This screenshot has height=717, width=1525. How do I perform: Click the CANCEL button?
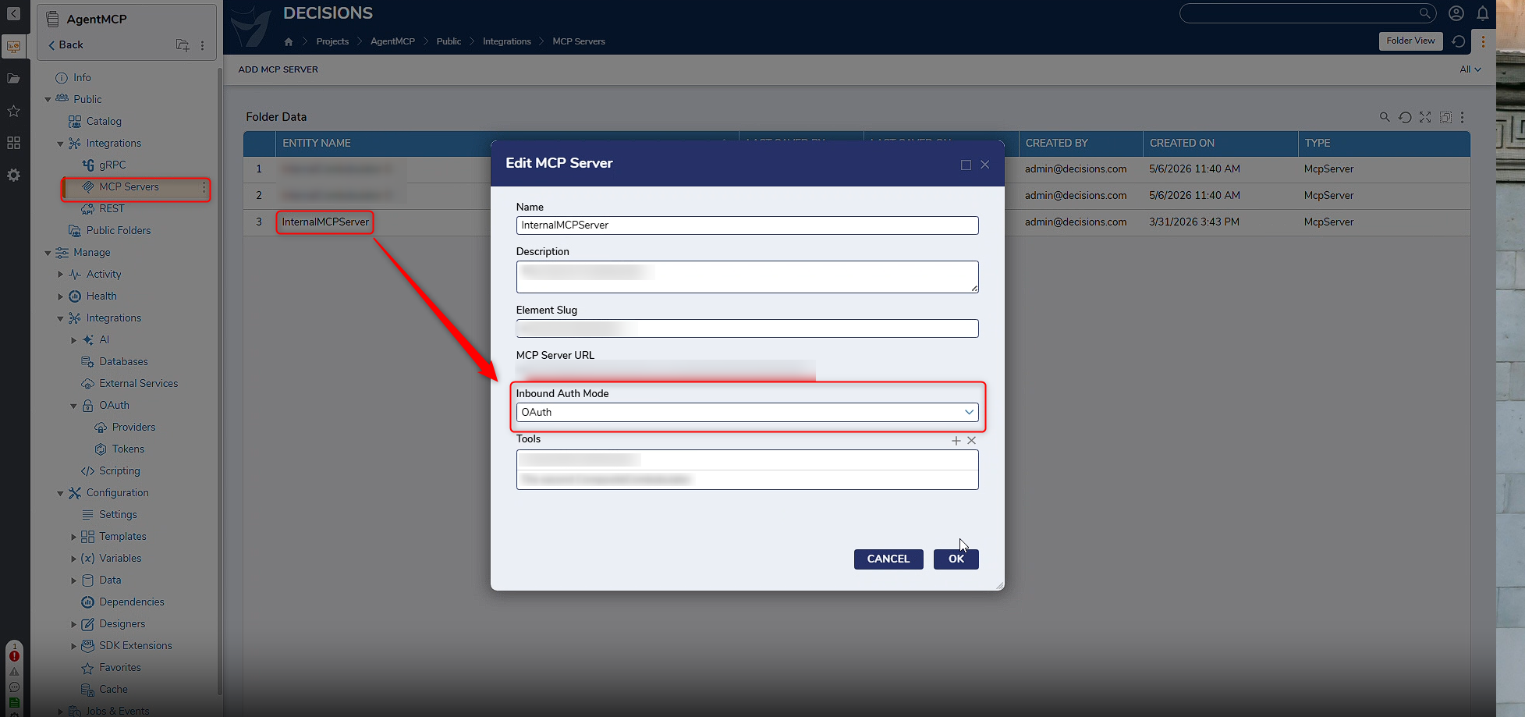(x=888, y=559)
